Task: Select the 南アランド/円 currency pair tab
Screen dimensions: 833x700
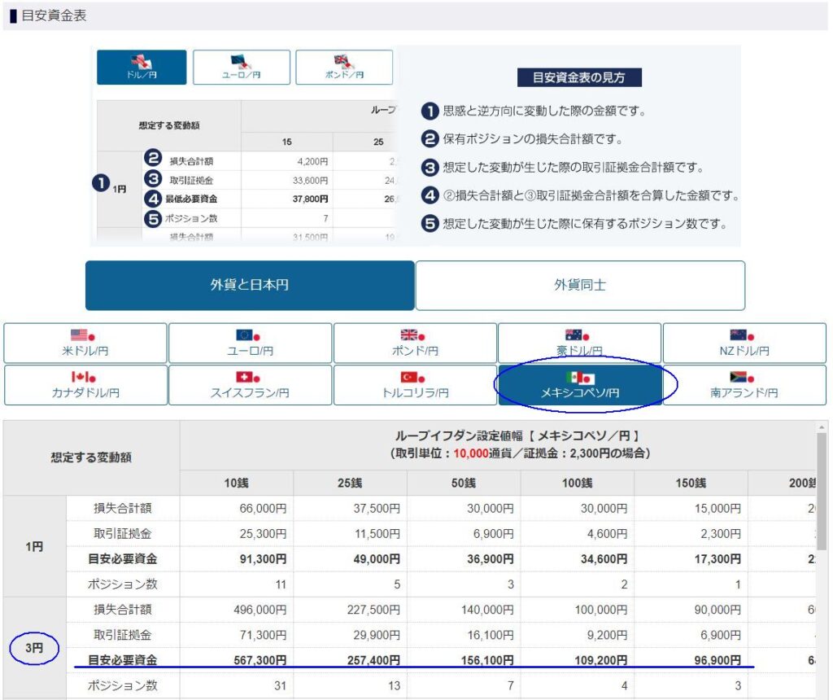Action: 744,385
